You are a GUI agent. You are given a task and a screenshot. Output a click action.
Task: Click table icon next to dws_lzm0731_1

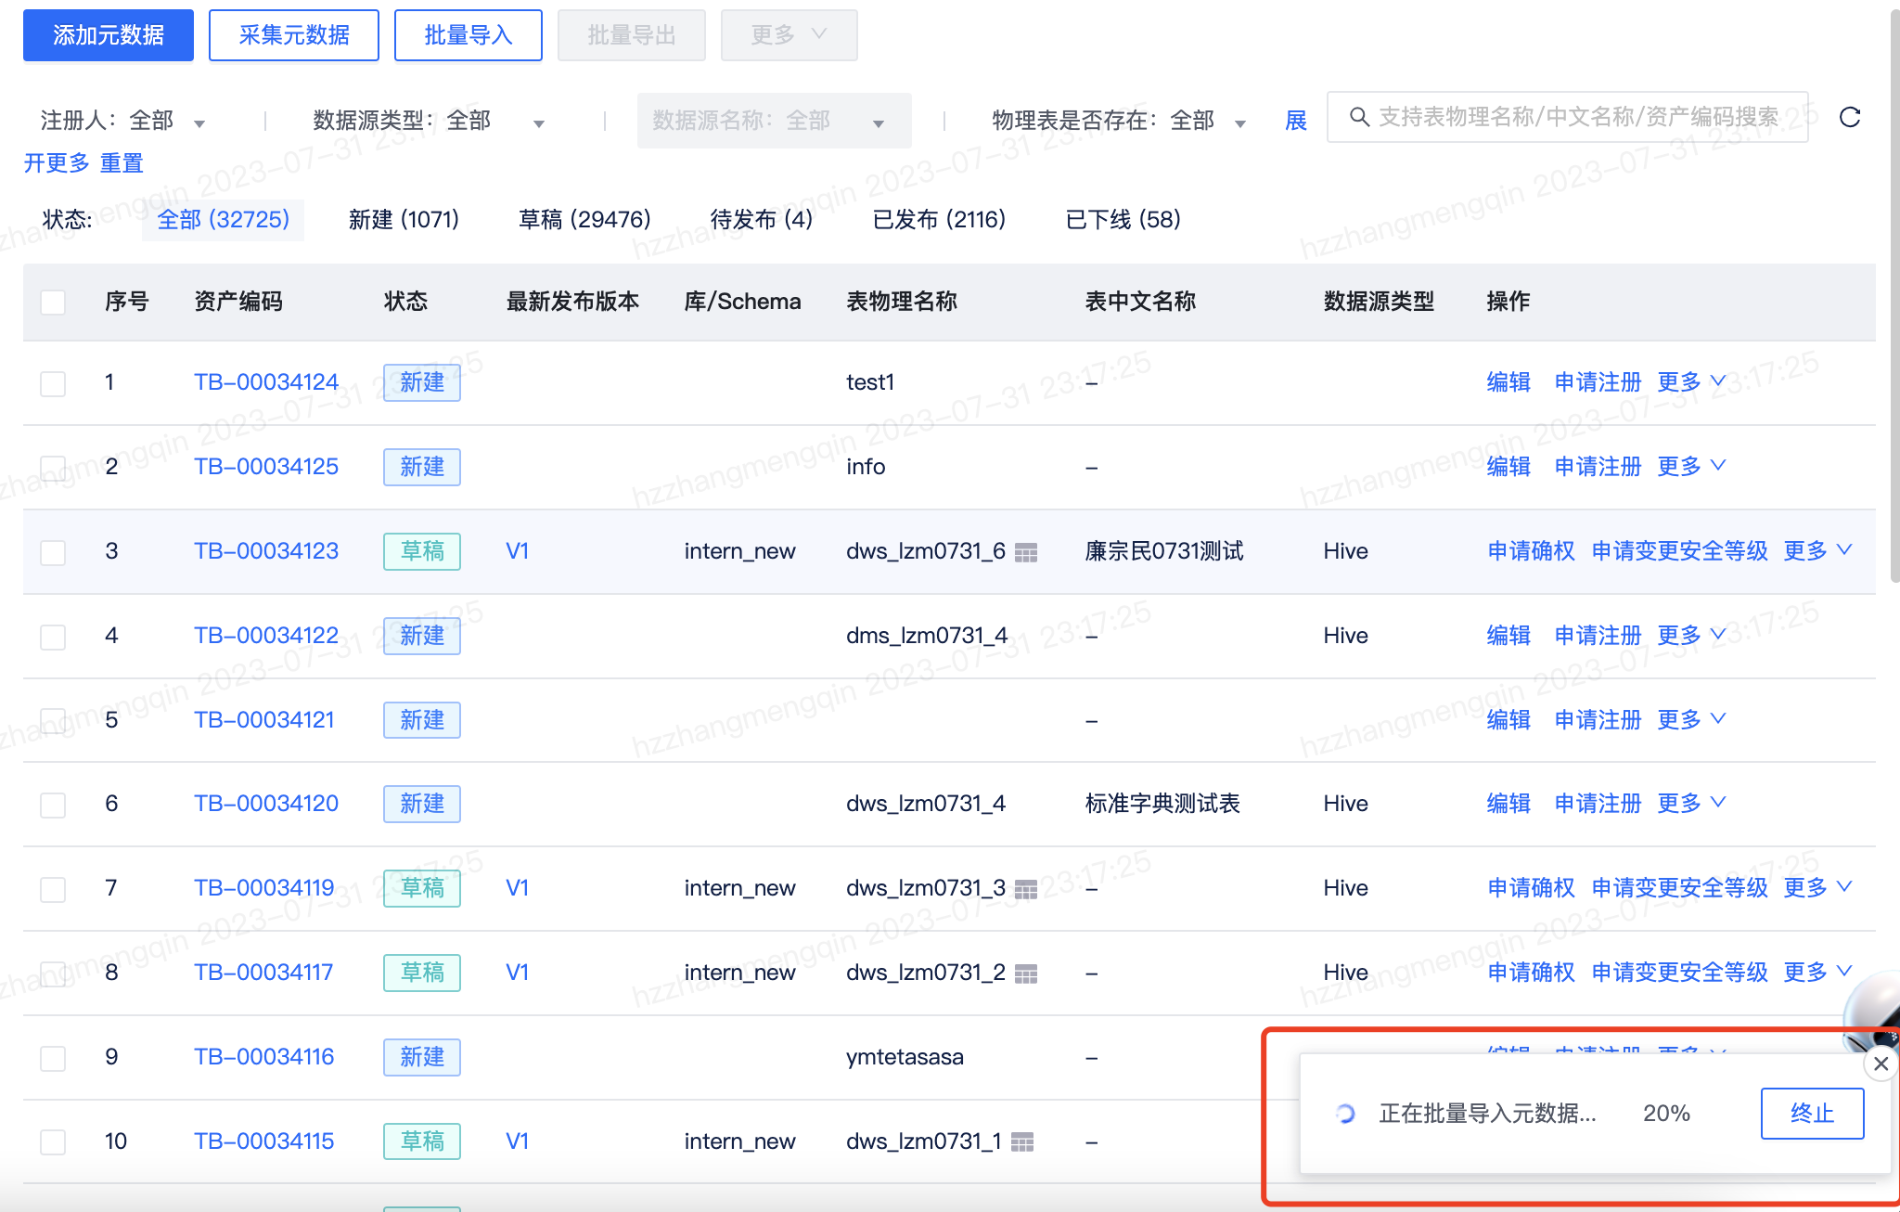[1021, 1142]
